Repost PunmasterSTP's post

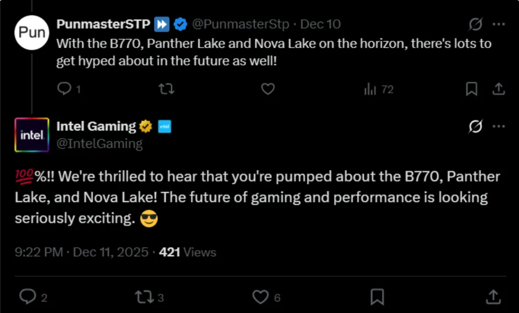click(x=166, y=89)
